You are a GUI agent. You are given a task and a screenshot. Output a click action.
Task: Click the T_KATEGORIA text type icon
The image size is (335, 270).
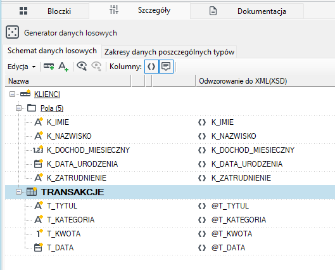pos(39,219)
